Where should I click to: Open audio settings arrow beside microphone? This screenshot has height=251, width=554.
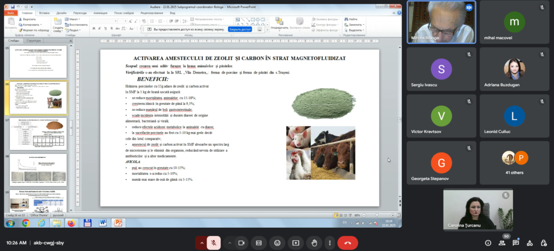(x=203, y=243)
